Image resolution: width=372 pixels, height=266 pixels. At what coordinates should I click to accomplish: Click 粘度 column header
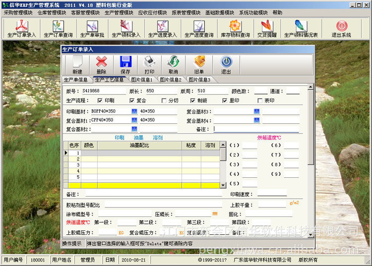point(191,146)
